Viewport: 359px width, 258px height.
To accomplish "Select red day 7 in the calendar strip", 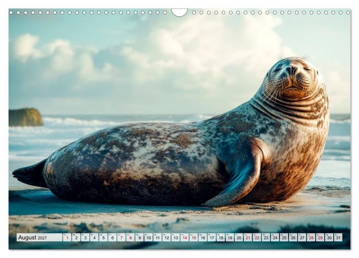I will click(x=122, y=237).
